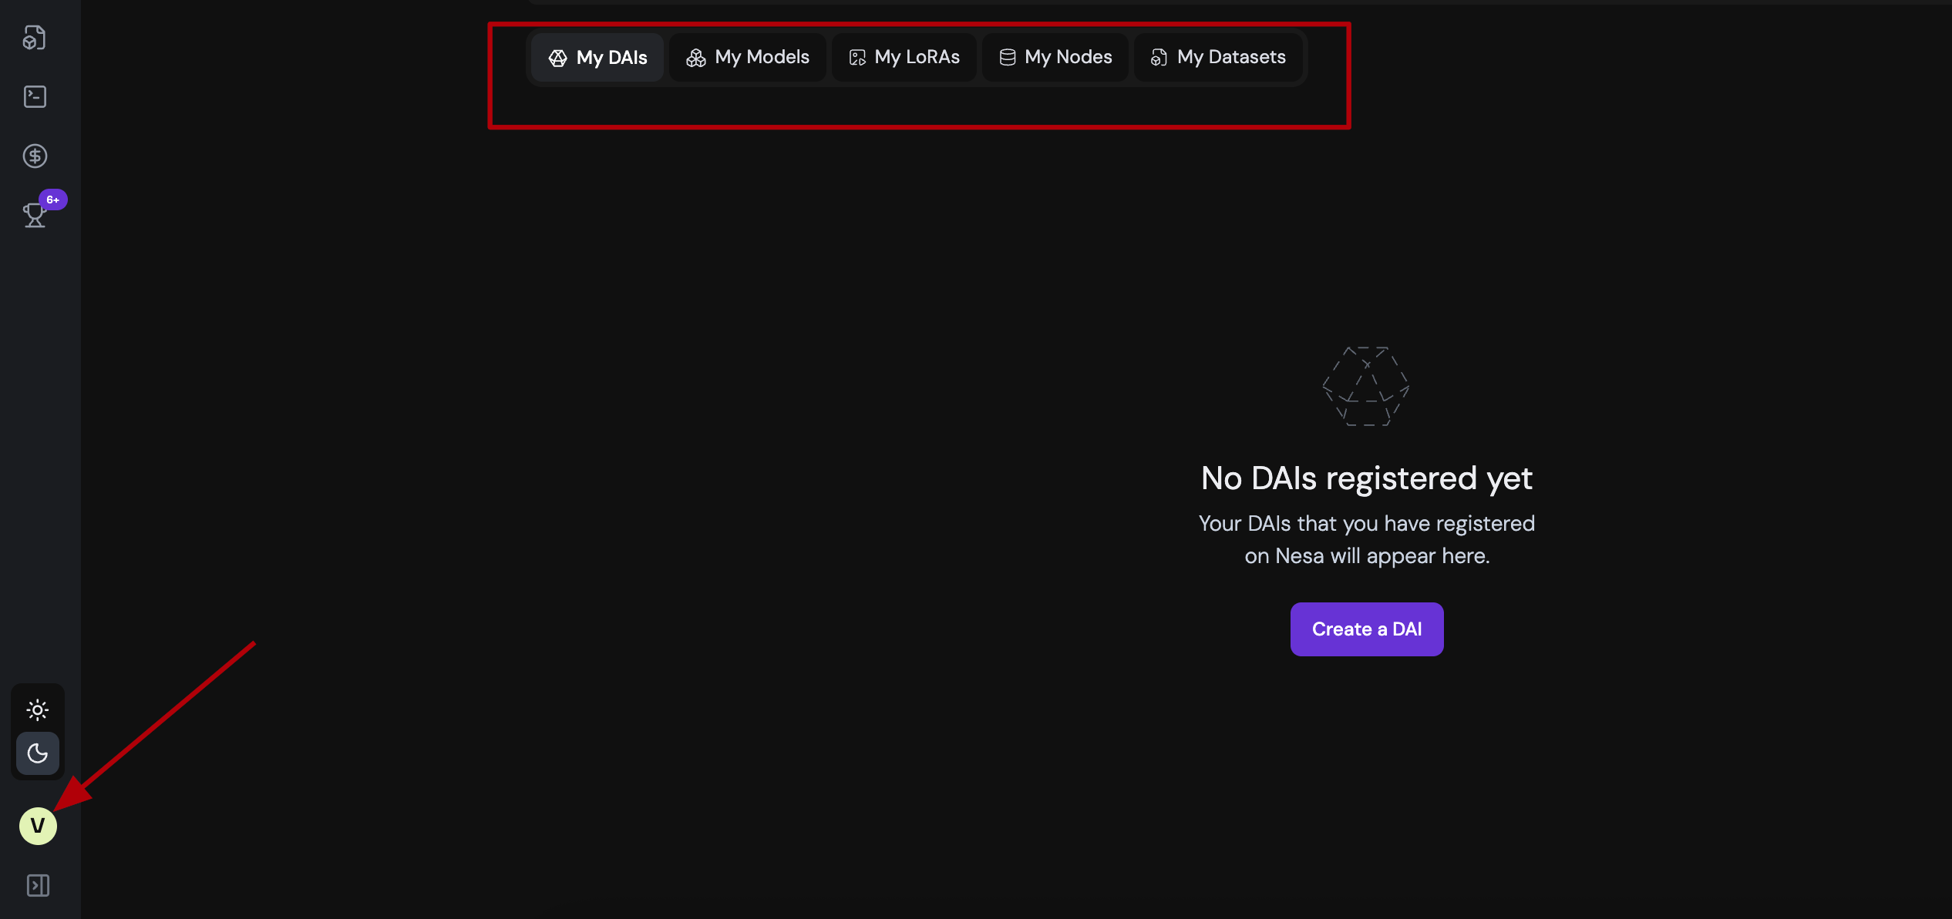Click the dashed DAI placeholder illustration
Viewport: 1952px width, 919px height.
click(x=1366, y=387)
